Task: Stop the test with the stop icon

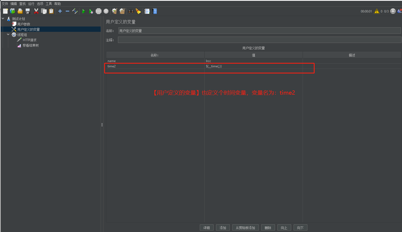Action: pyautogui.click(x=99, y=11)
